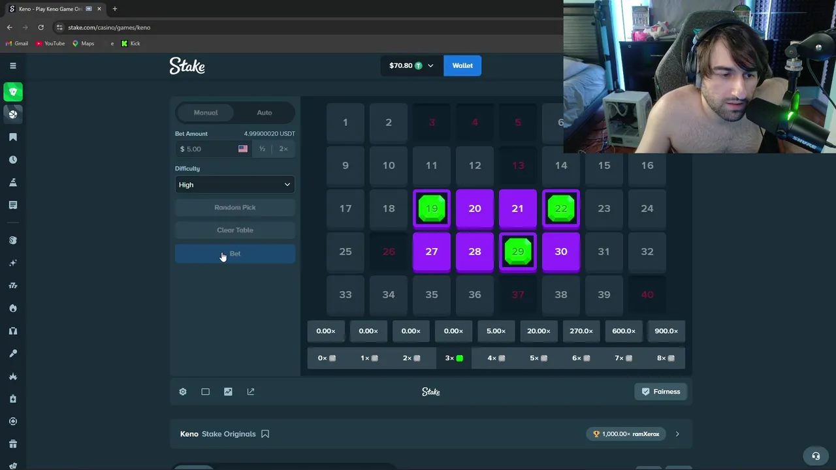Screen dimensions: 836x470
Task: Select the 270.0× payout multiplier box
Action: pyautogui.click(x=581, y=331)
